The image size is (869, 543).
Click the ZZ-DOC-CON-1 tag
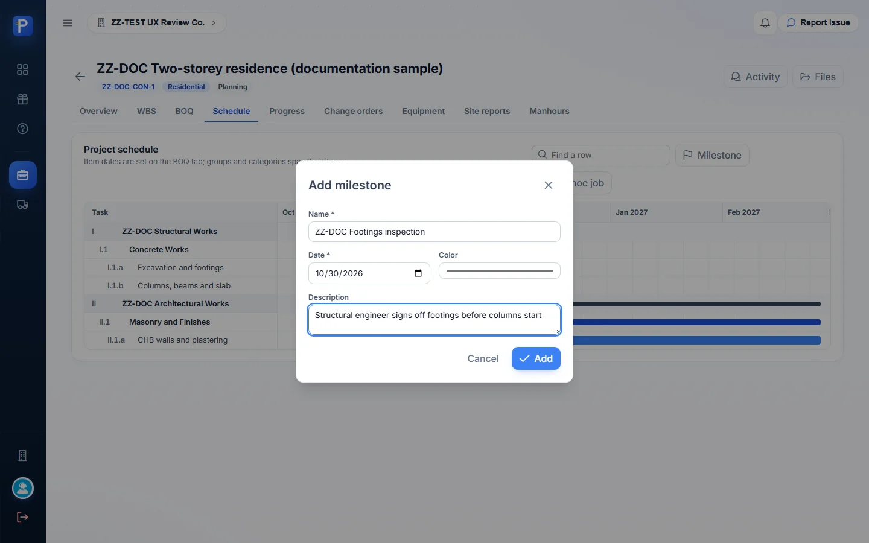[x=129, y=87]
